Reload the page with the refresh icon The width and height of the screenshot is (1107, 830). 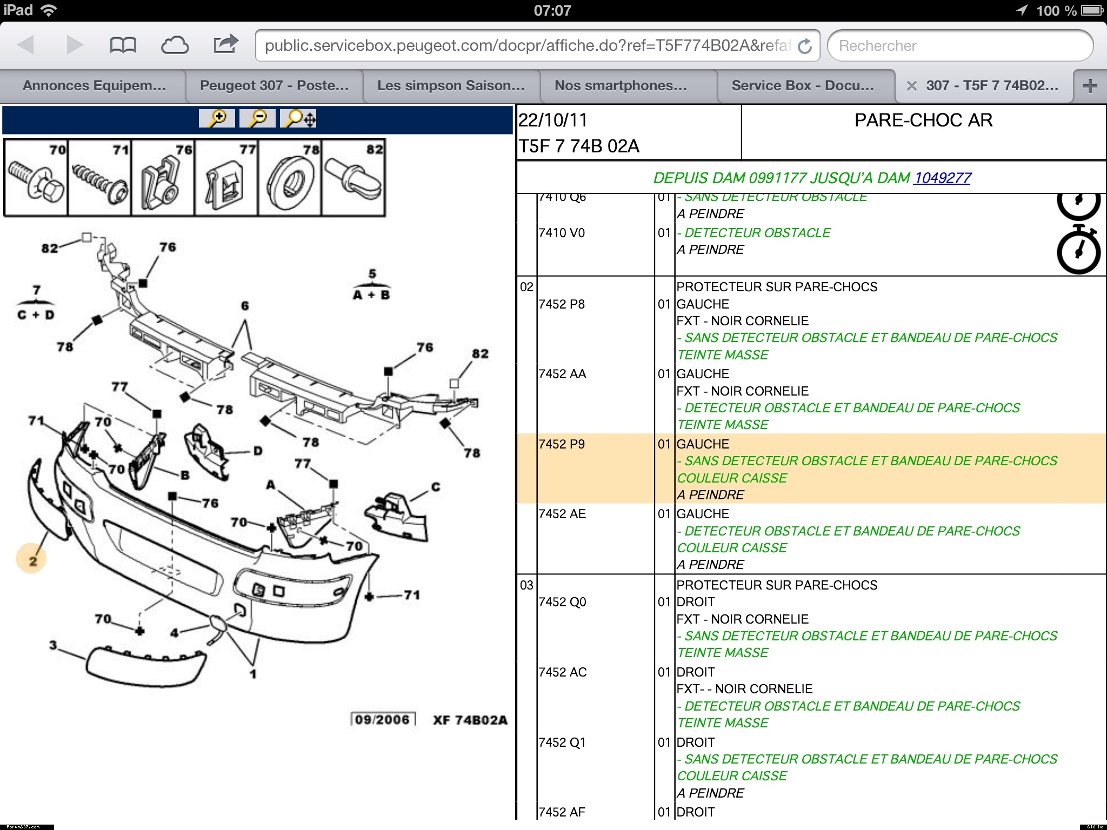click(x=805, y=46)
